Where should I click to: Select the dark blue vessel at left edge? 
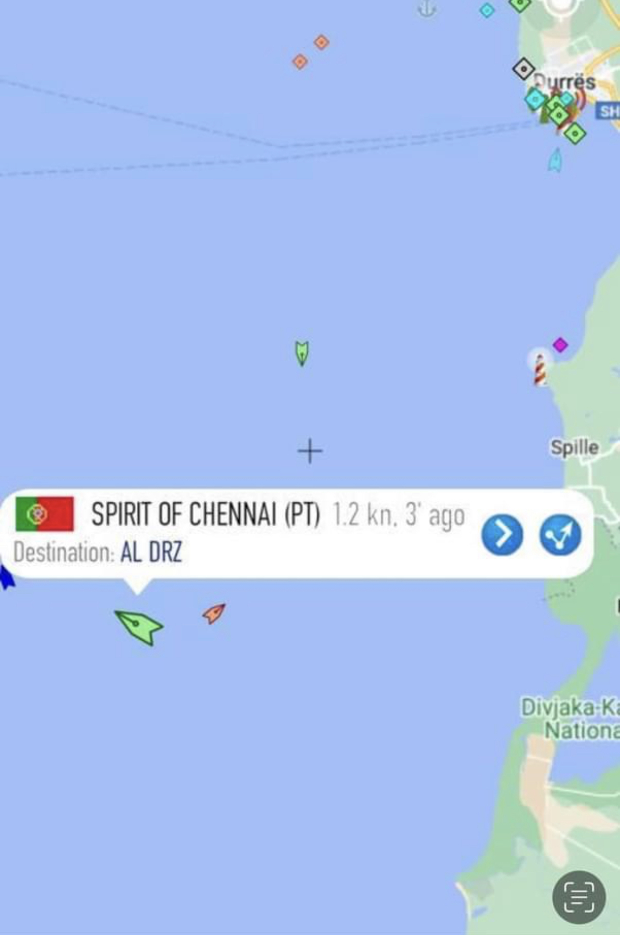tap(6, 577)
